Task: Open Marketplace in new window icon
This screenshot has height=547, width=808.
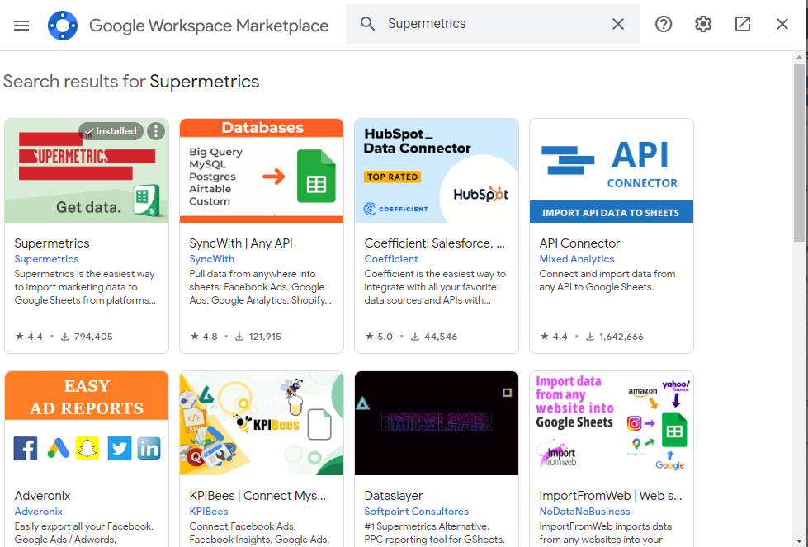Action: tap(743, 24)
